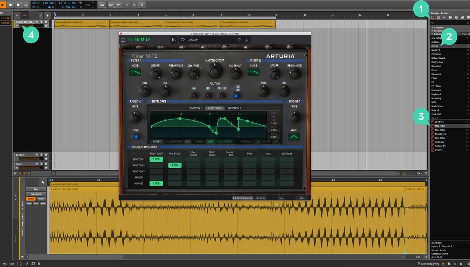
Task: Click the duplicate icon in the top toolbar
Action: tap(134, 5)
